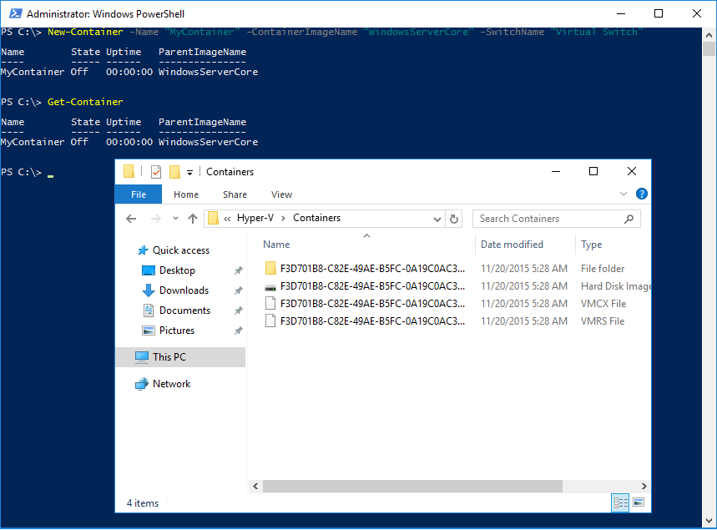Click the New Folder quick access icon
This screenshot has width=717, height=530.
point(174,172)
